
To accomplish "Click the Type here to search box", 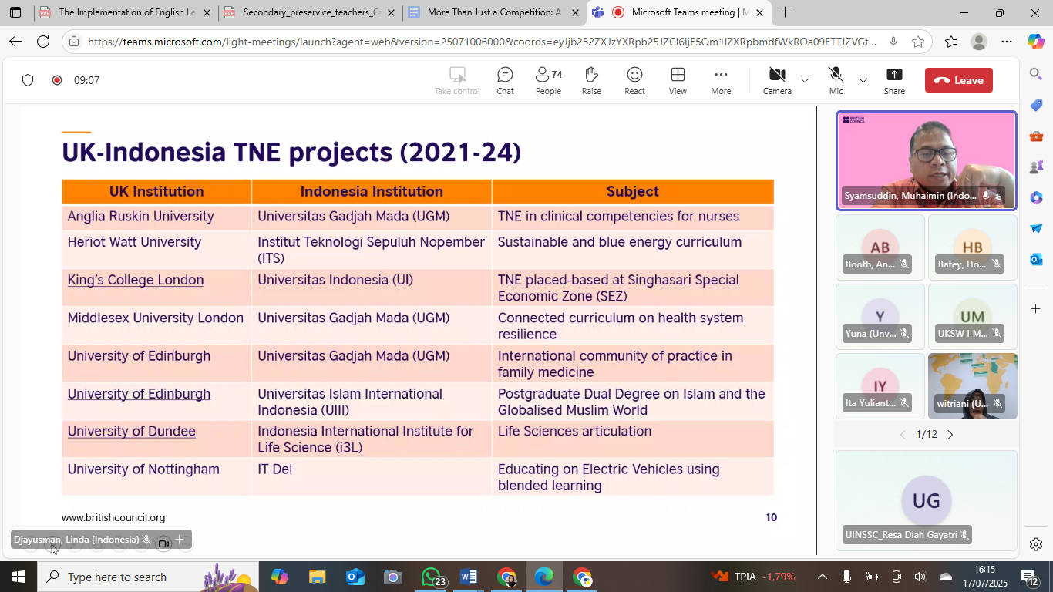I will click(x=146, y=577).
